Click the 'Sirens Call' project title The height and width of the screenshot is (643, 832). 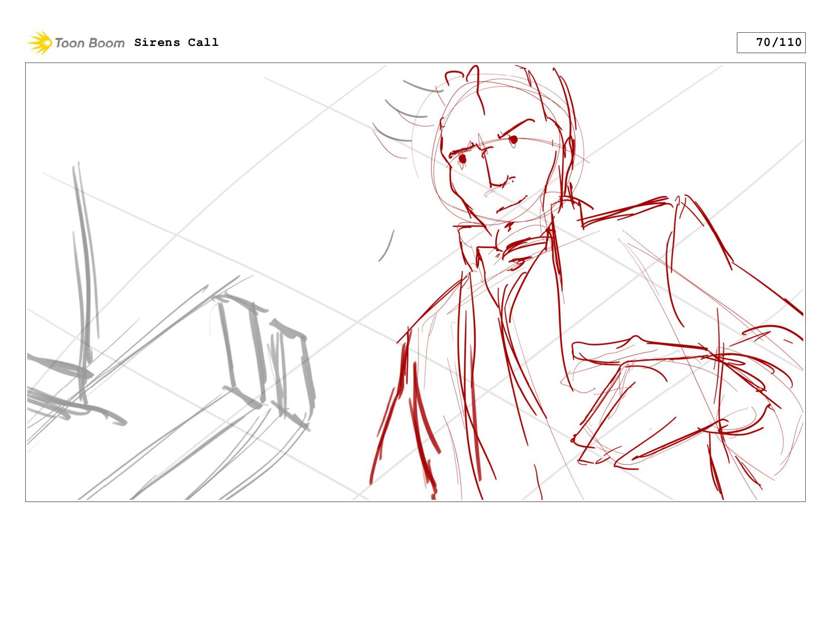tap(176, 42)
